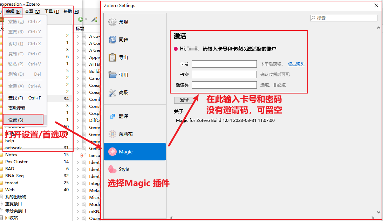Viewport: 383px width, 221px height.
Task: Click the green new item icon
Action: pyautogui.click(x=81, y=20)
